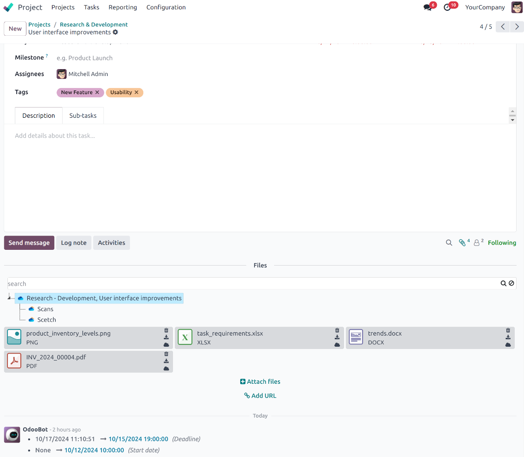Click the OdooBot avatar
The width and height of the screenshot is (524, 457).
[12, 435]
